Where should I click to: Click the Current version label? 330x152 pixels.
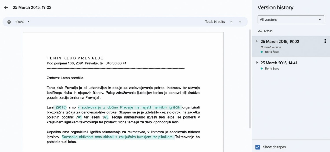[x=271, y=47]
